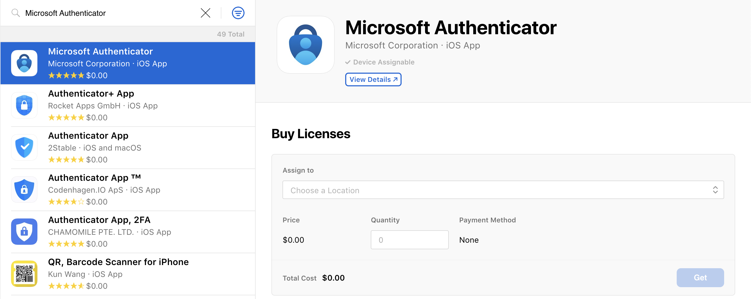Select Authenticator App by 2Stable

(128, 148)
